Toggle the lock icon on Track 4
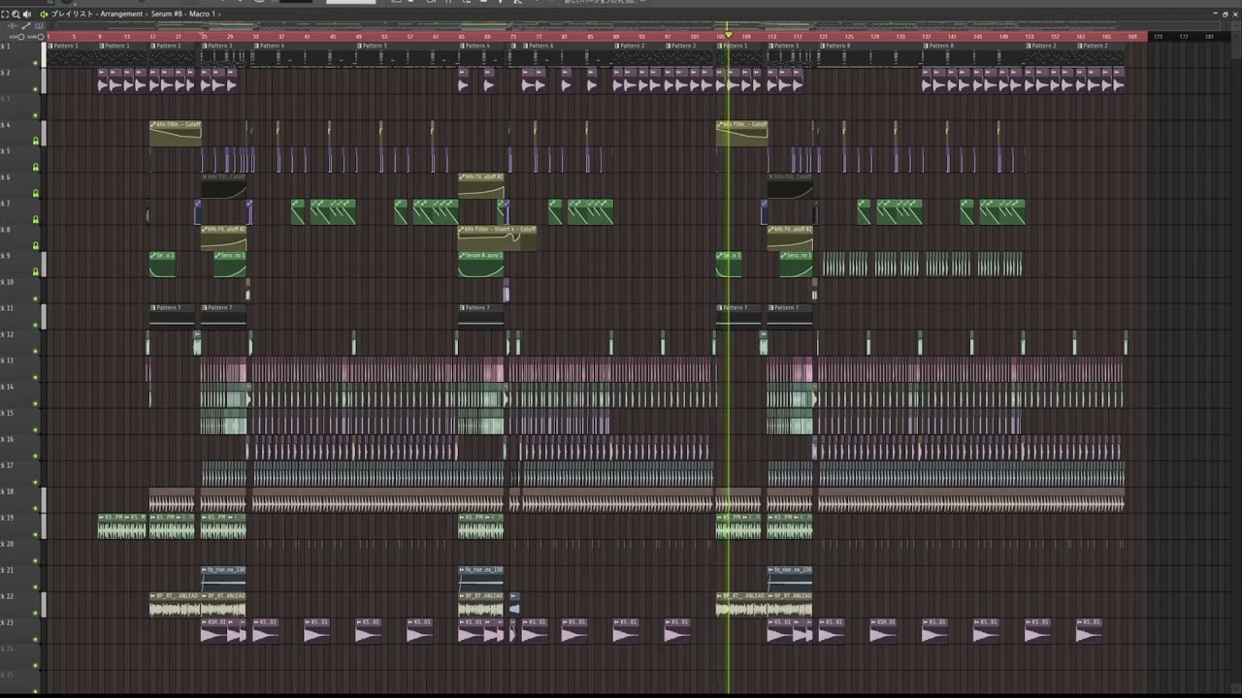This screenshot has height=698, width=1242. (x=36, y=142)
